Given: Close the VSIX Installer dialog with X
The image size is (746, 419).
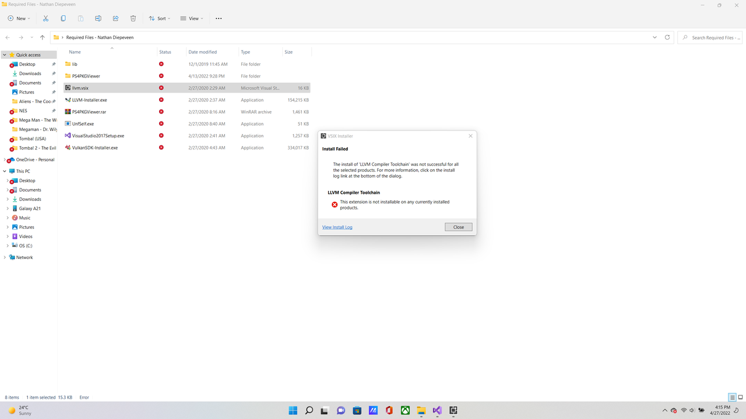Looking at the screenshot, I should [x=470, y=136].
